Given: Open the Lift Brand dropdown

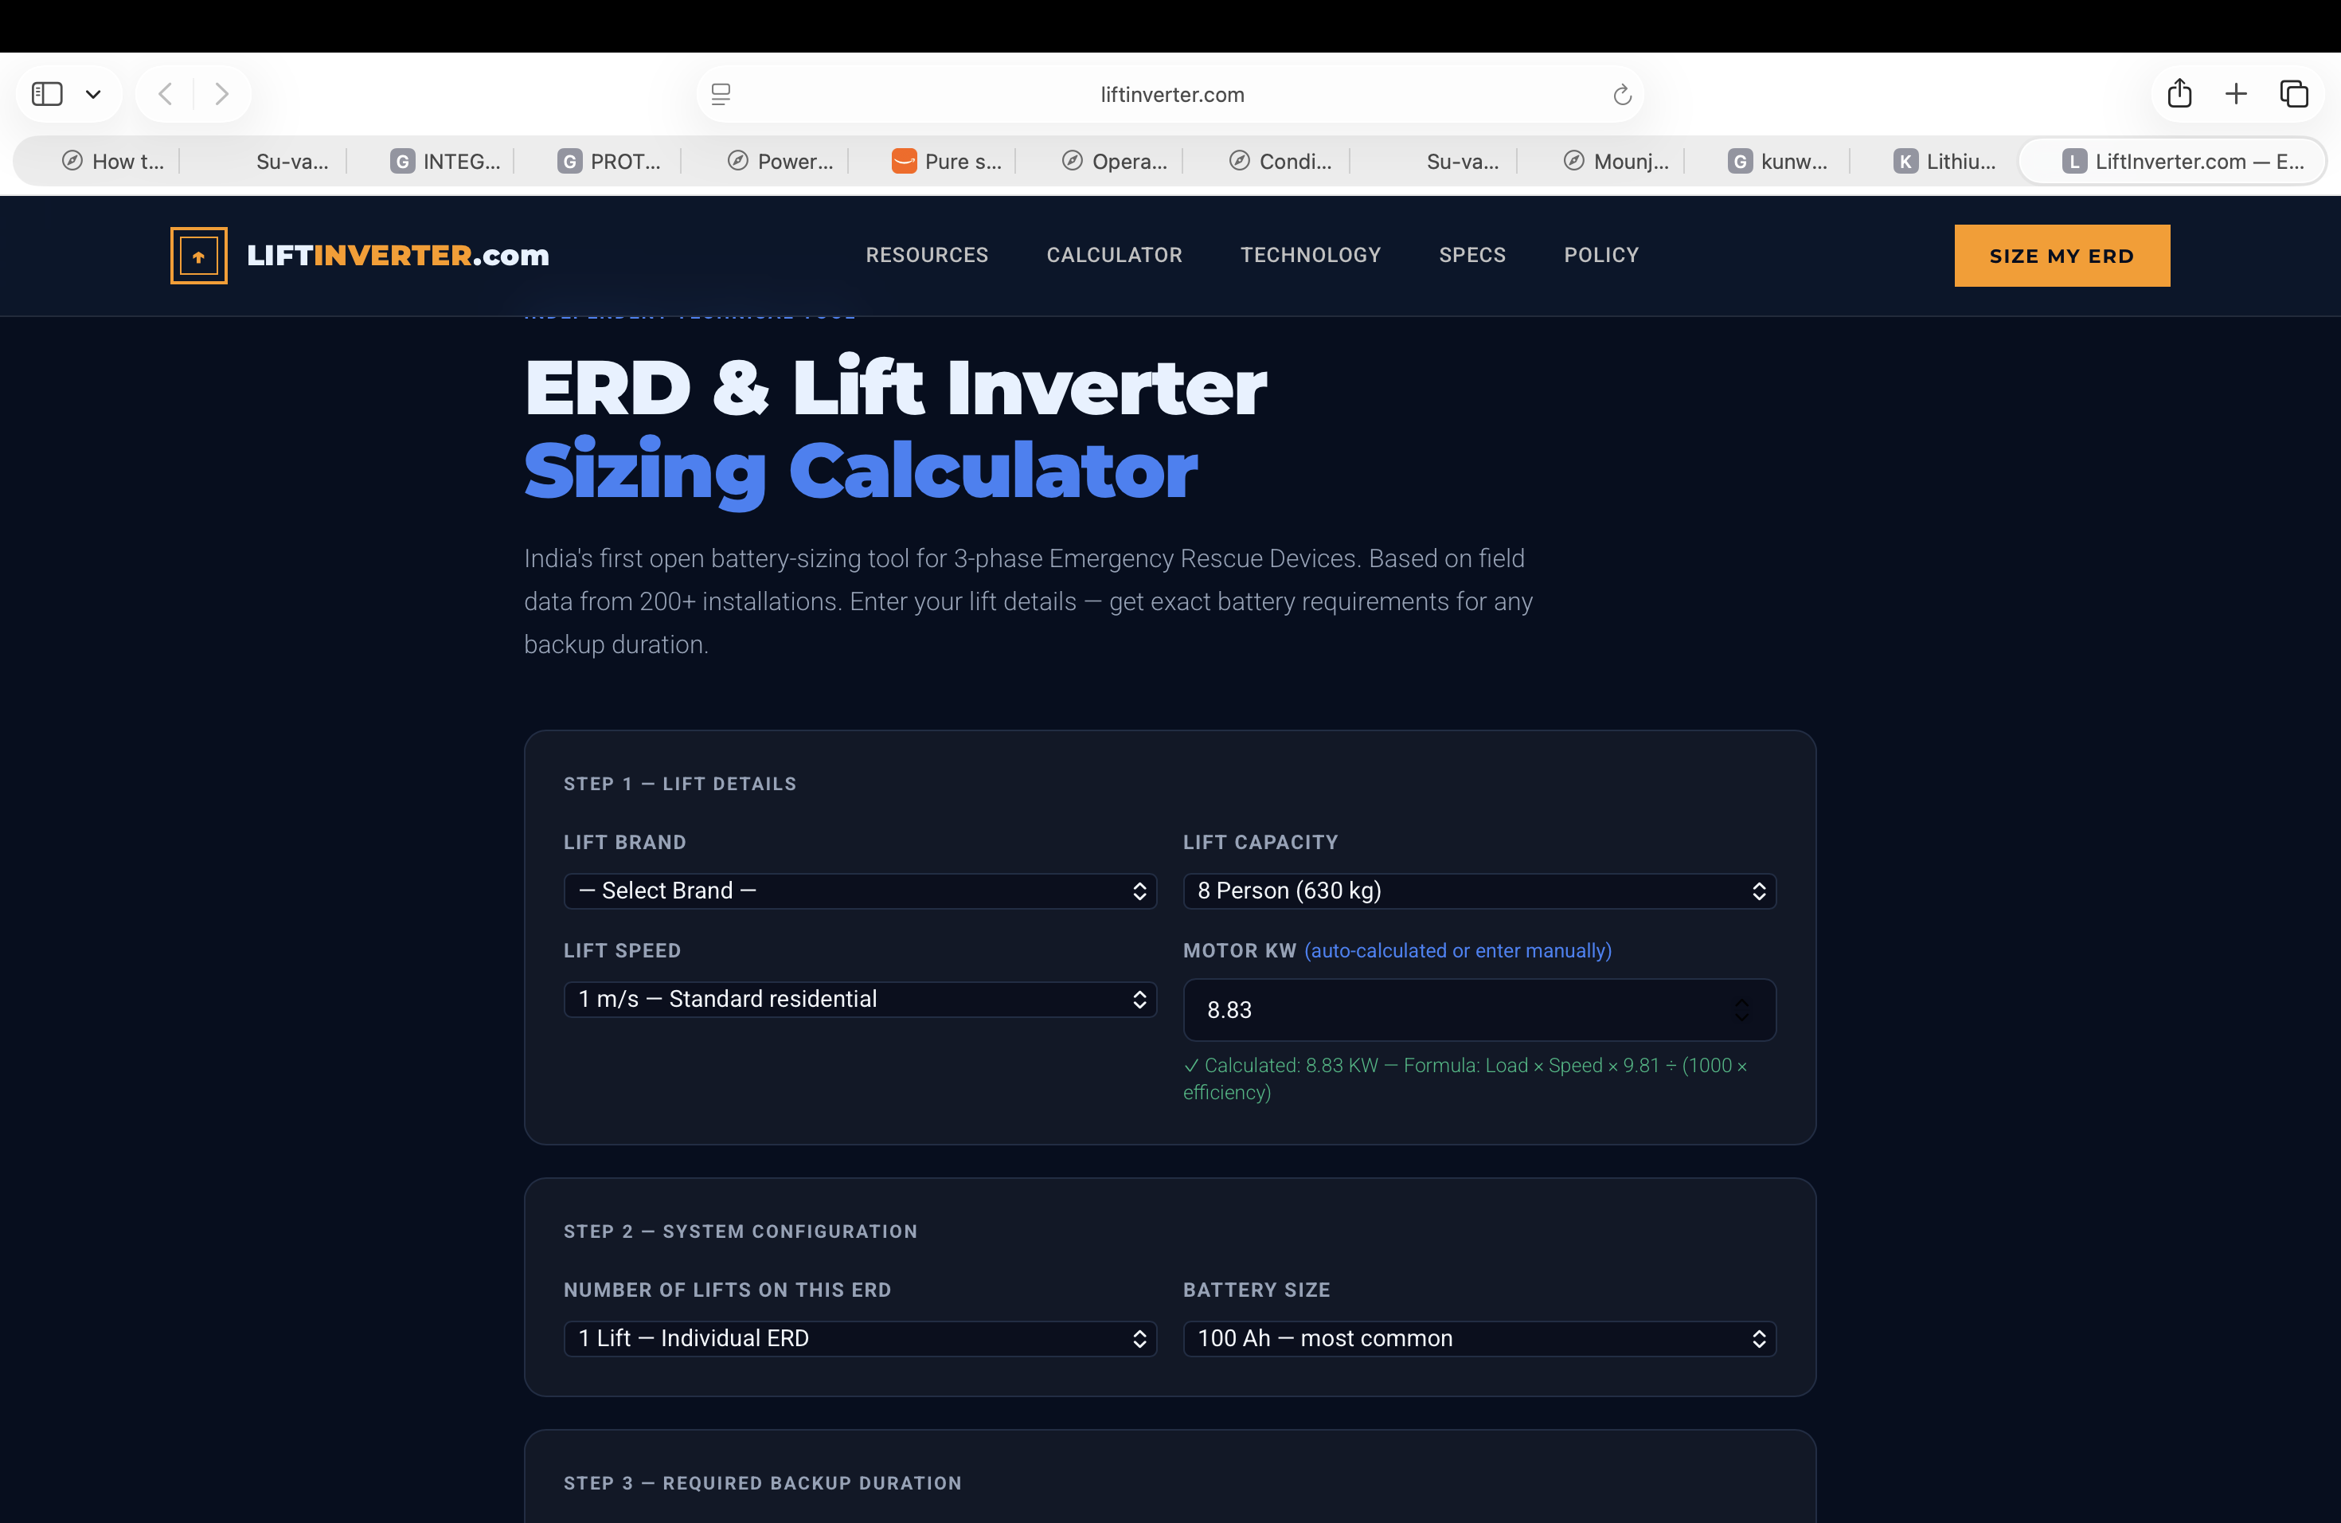Looking at the screenshot, I should (x=860, y=891).
